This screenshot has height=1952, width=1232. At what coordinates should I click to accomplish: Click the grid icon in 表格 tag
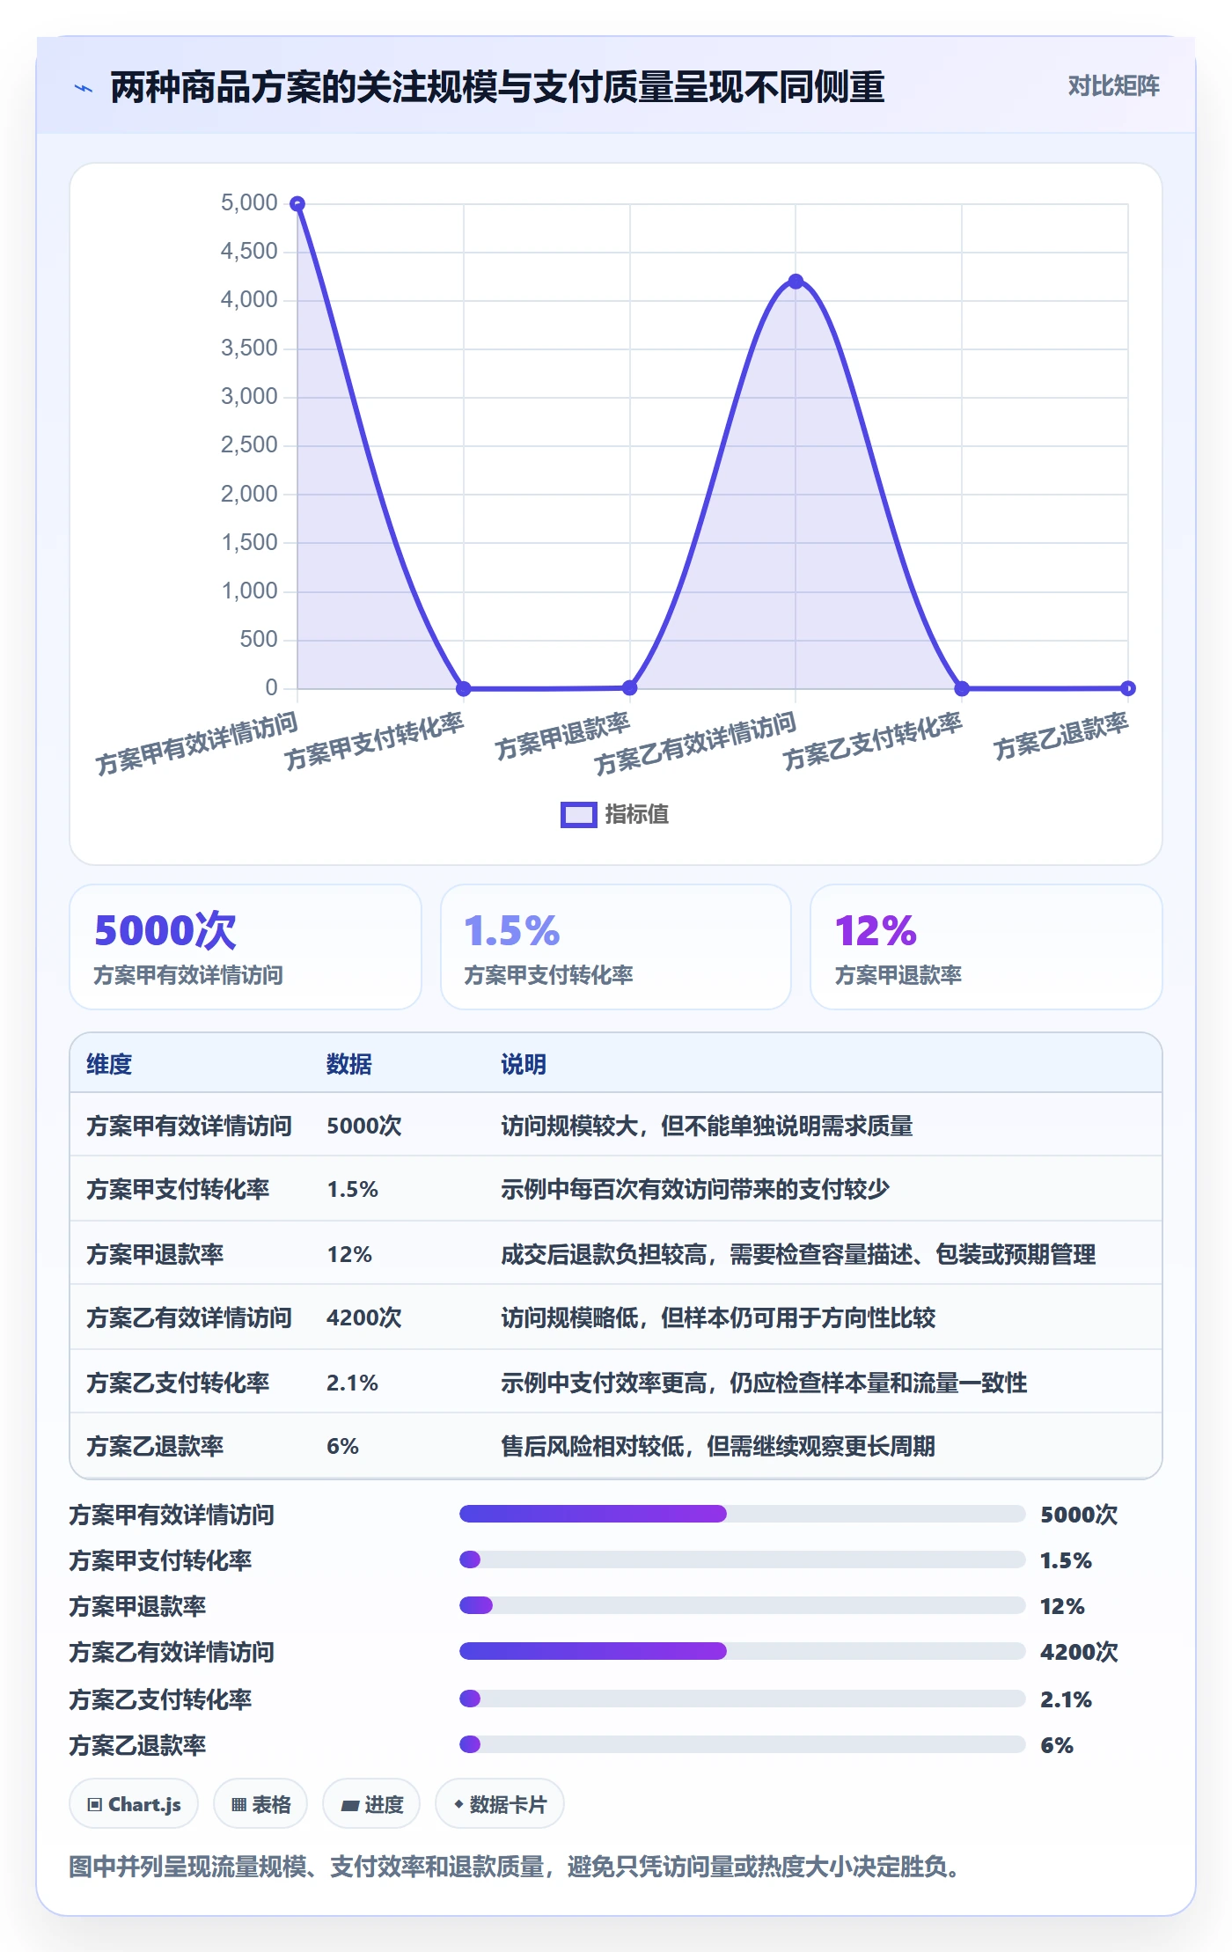[x=238, y=1805]
